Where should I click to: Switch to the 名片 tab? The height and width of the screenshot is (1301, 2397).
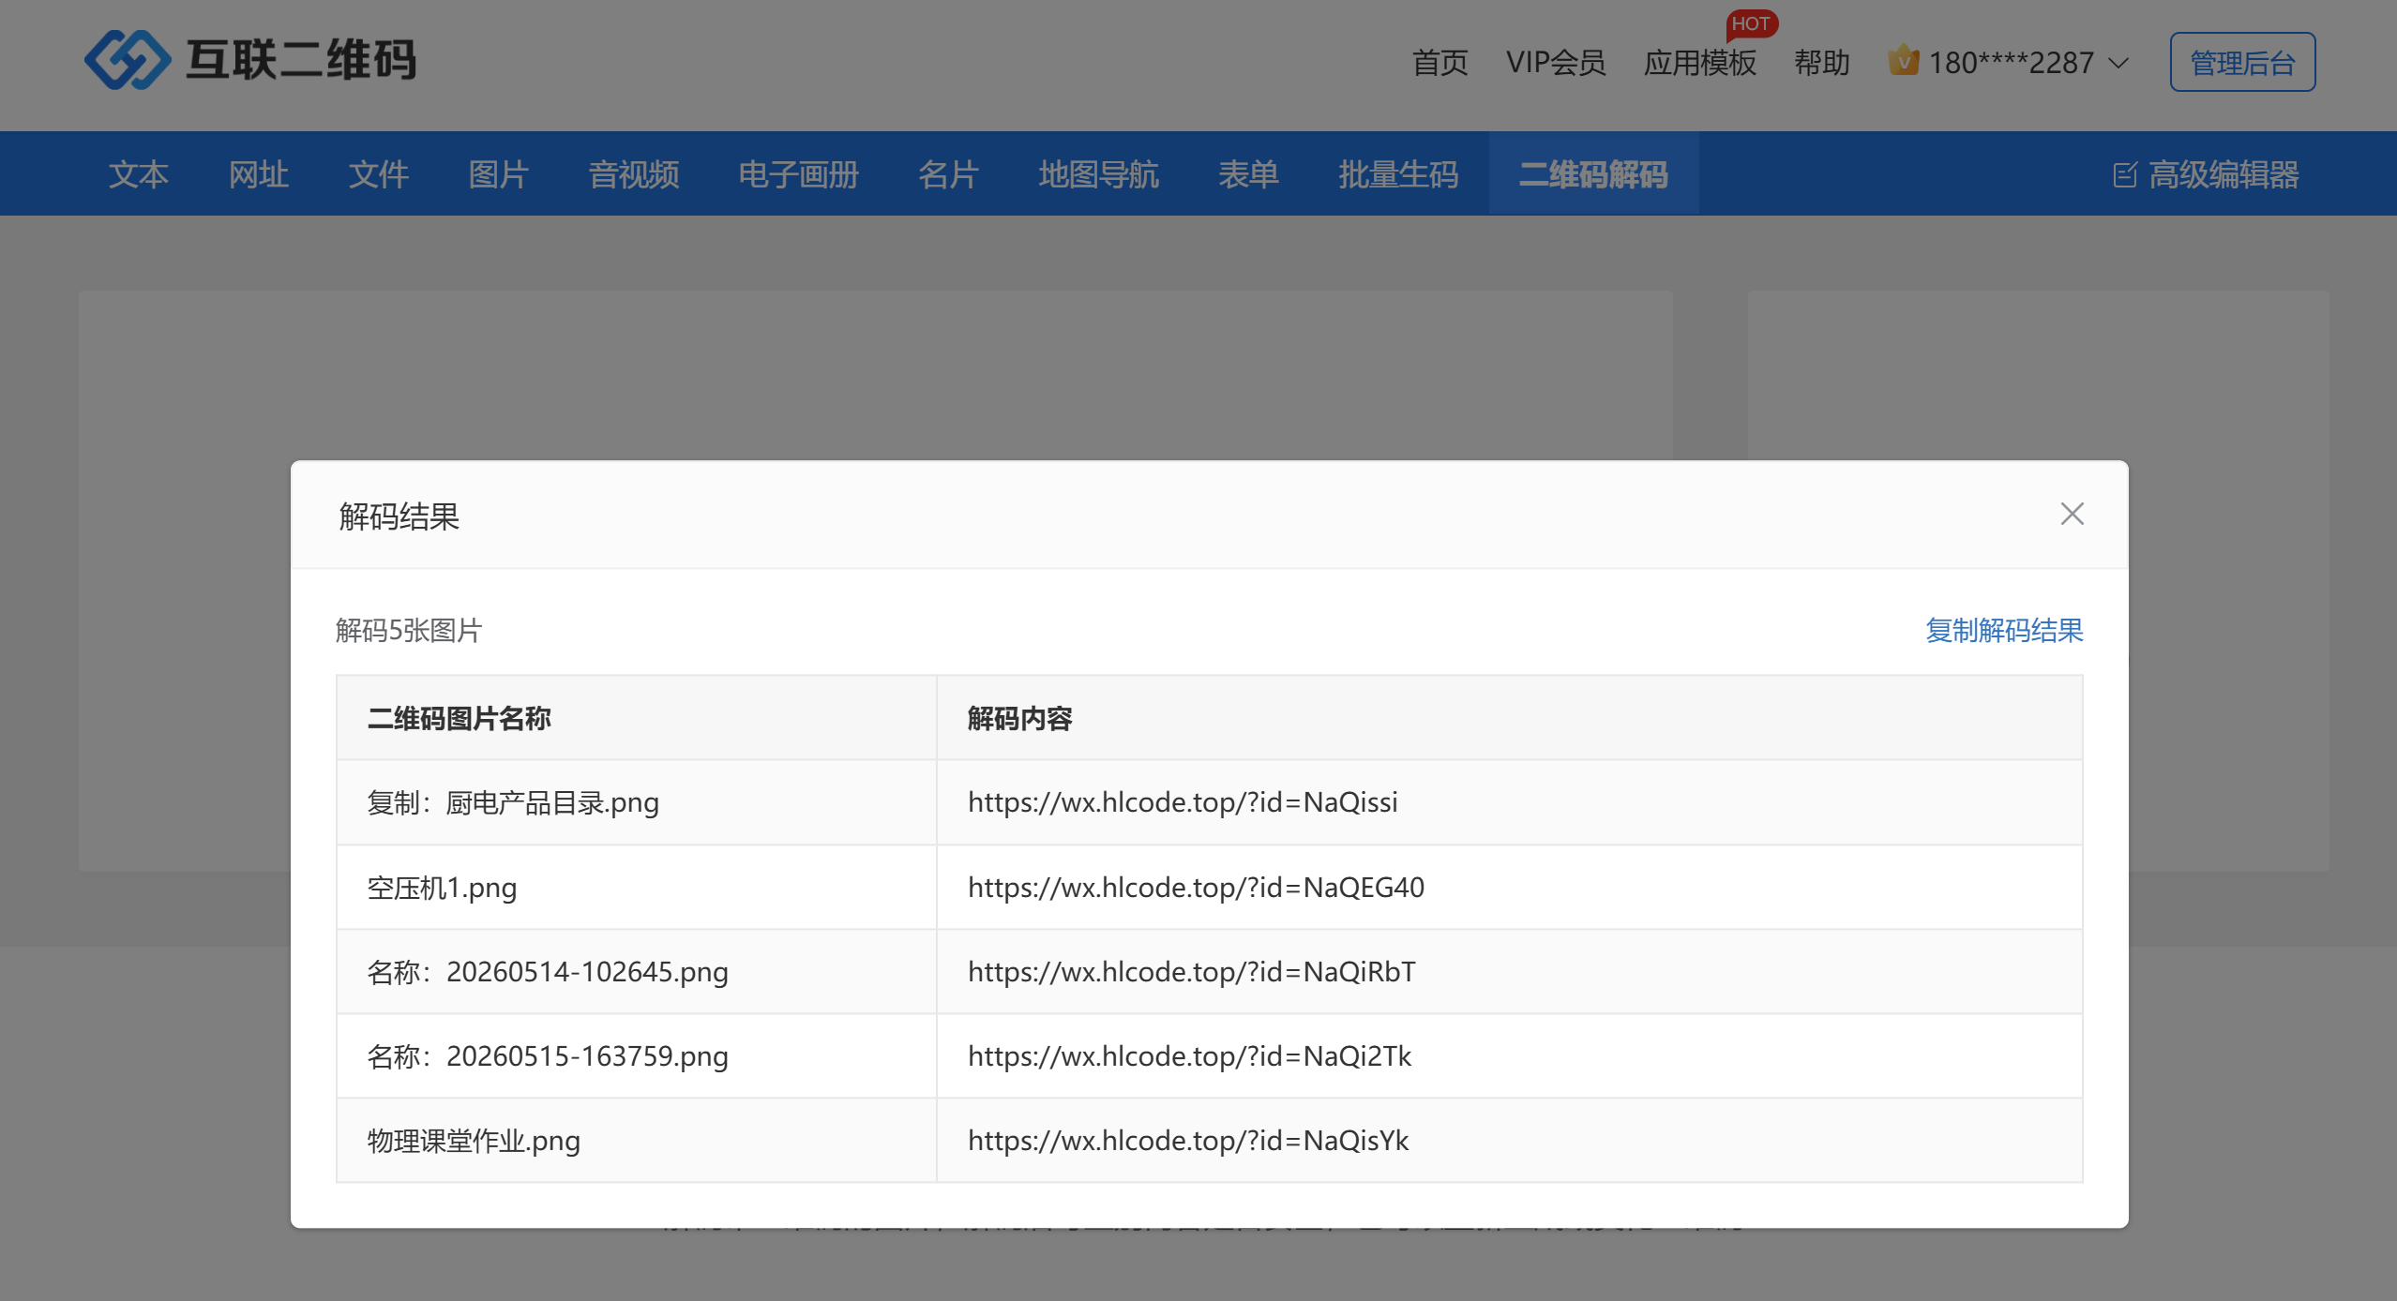click(x=949, y=174)
